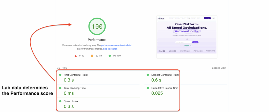The image size is (269, 112).
Task: Click the green 100 performance score gauge
Action: click(x=97, y=27)
